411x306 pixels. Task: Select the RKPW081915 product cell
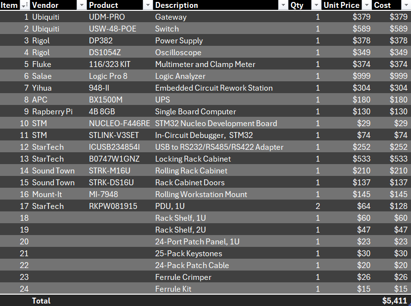coord(121,206)
